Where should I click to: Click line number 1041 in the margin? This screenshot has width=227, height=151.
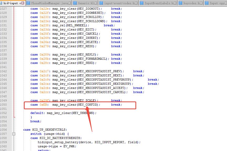pyautogui.click(x=3, y=67)
